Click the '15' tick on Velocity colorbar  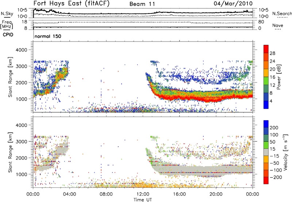pyautogui.click(x=272, y=149)
